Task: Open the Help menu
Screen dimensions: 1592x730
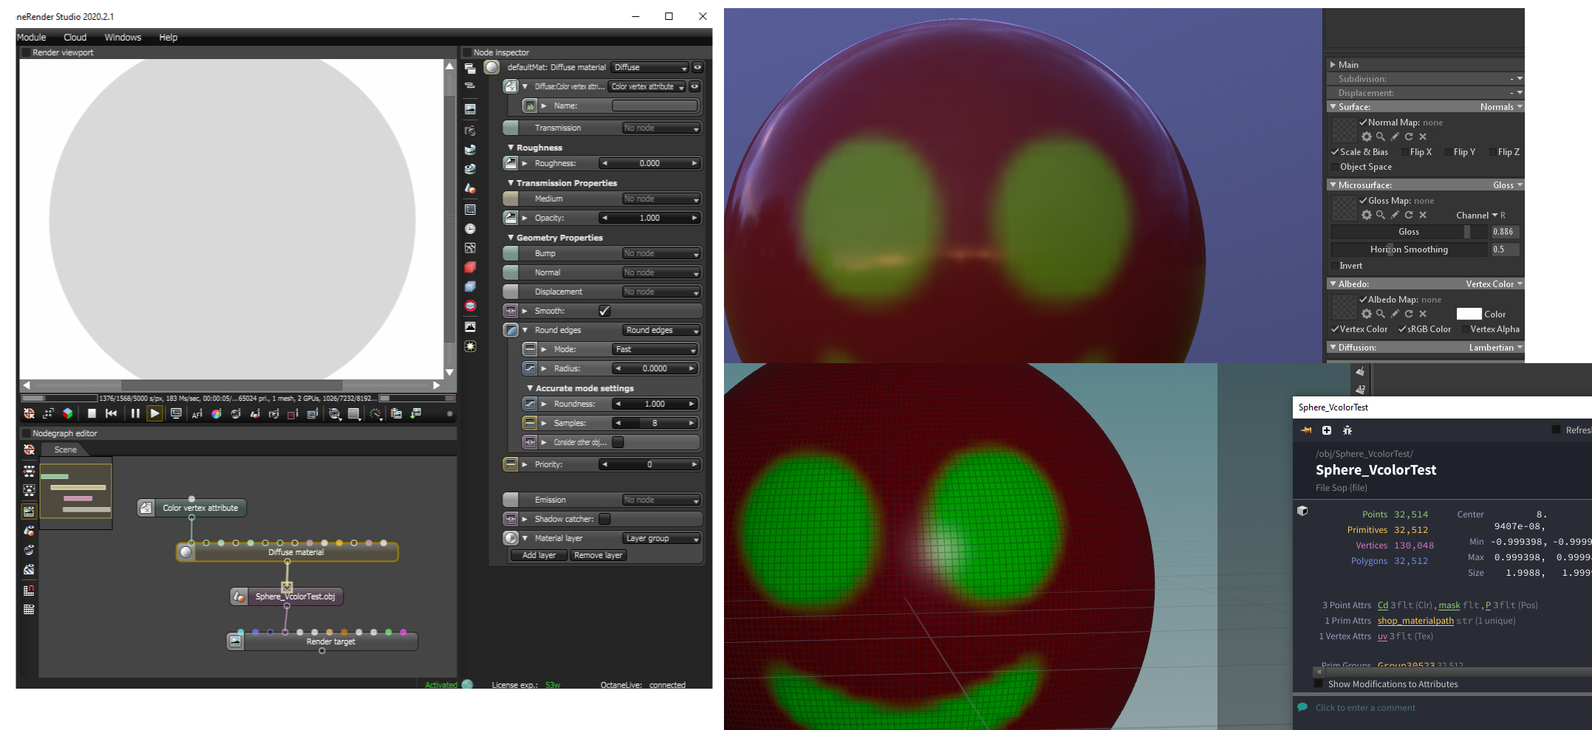Action: pyautogui.click(x=168, y=37)
